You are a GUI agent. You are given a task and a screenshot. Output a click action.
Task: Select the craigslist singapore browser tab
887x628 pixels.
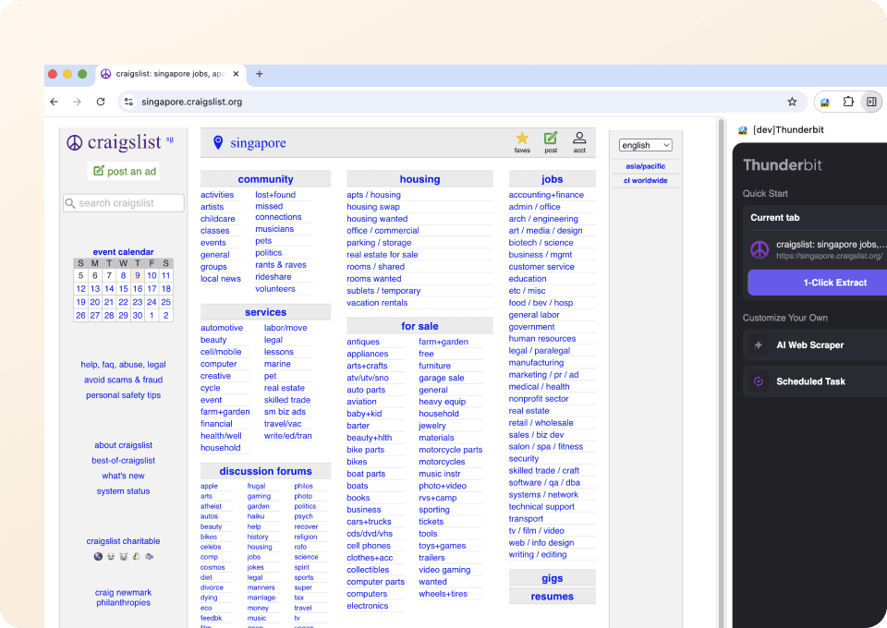pyautogui.click(x=164, y=74)
